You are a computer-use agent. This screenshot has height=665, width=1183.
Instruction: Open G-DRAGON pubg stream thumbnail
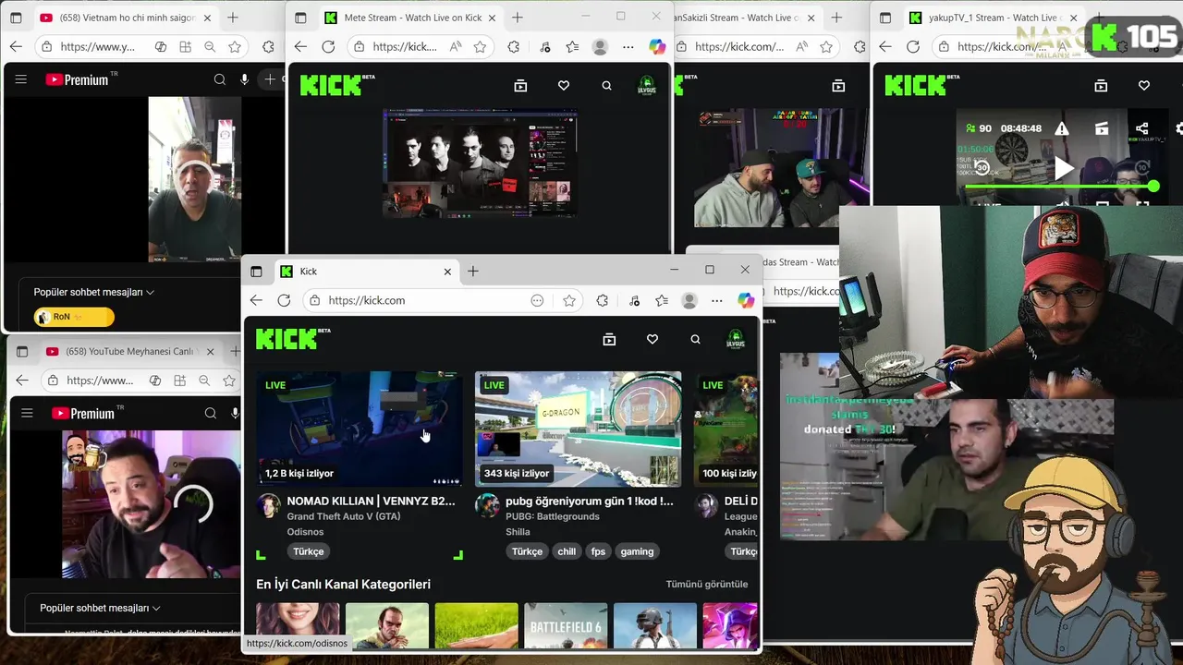click(x=579, y=429)
